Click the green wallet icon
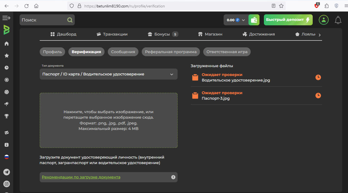The height and width of the screenshot is (193, 348). point(254,20)
